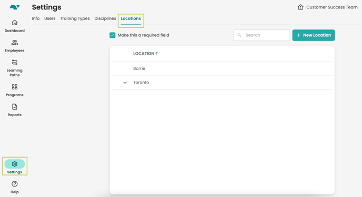Open the Training Types tab
Screen dimensions: 362x197
[x=75, y=18]
